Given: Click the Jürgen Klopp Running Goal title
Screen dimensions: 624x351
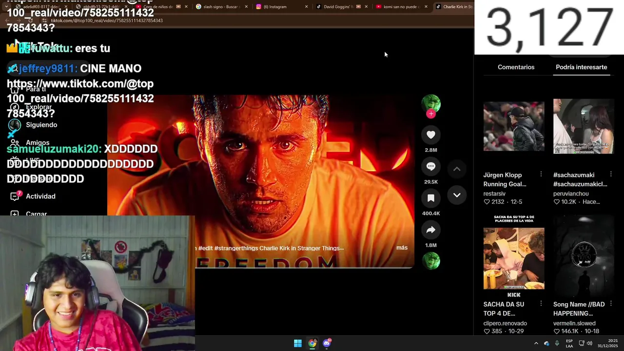Looking at the screenshot, I should (x=505, y=179).
